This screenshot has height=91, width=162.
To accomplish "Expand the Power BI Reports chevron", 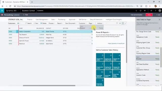I will tap(109, 32).
